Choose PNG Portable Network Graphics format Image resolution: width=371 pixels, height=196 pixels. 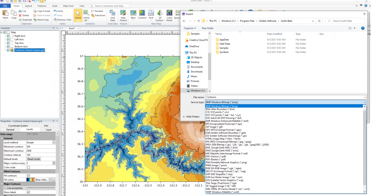pos(226,162)
